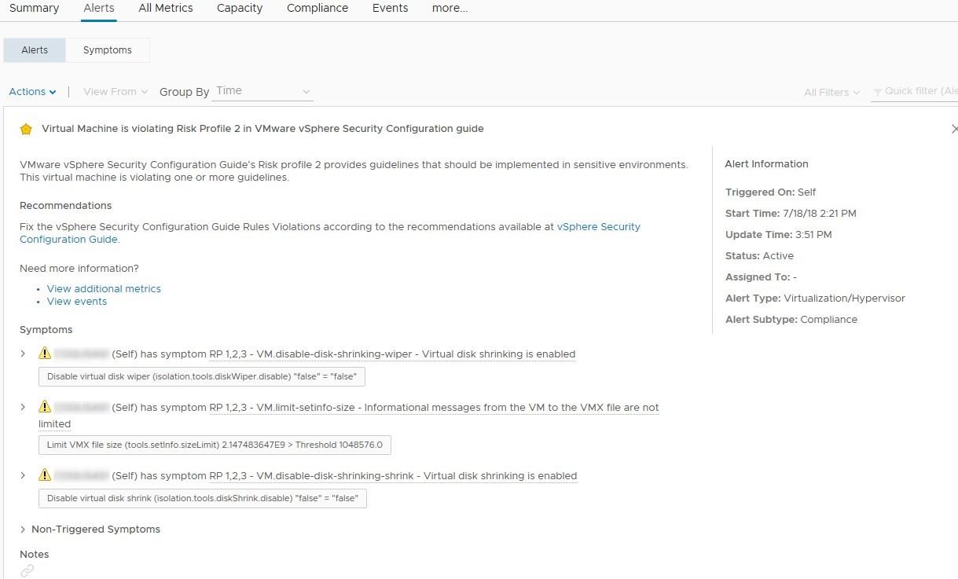958x579 pixels.
Task: Switch to Symptoms sub-tab
Action: 108,50
